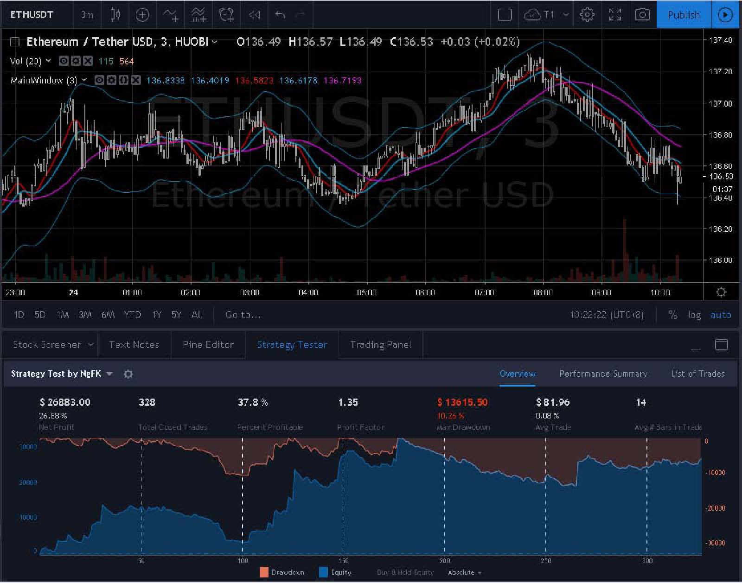Viewport: 742px width, 583px height.
Task: Expand the MainWindow (3) indicator dropdown
Action: click(x=84, y=80)
